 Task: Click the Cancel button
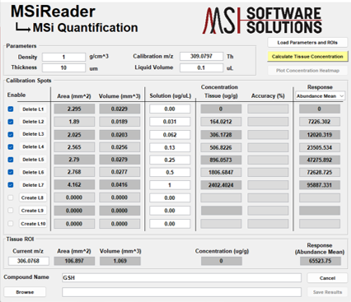tap(327, 278)
